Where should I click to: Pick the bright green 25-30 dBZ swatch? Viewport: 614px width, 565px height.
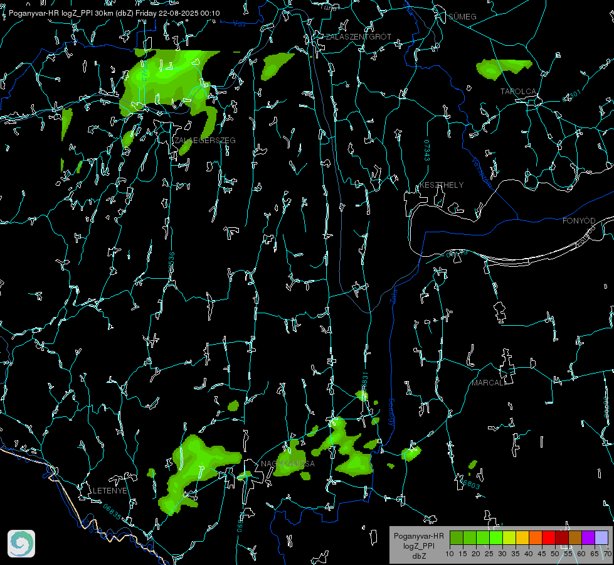point(496,537)
